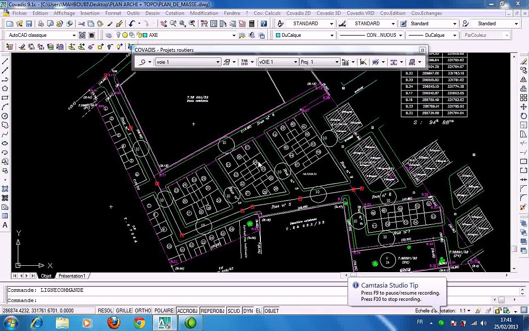Select the Revision cloud tool
The height and width of the screenshot is (331, 529).
coord(5,126)
